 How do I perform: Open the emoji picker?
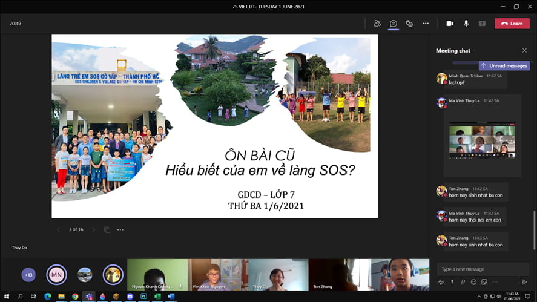click(x=473, y=282)
